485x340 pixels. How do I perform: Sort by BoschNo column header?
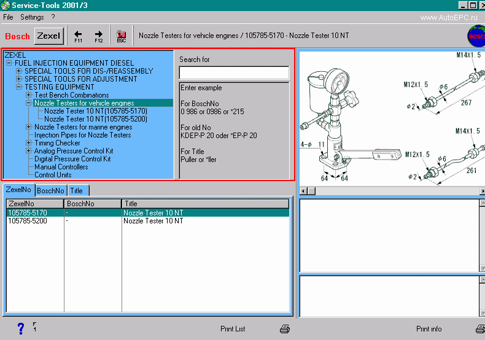point(93,204)
